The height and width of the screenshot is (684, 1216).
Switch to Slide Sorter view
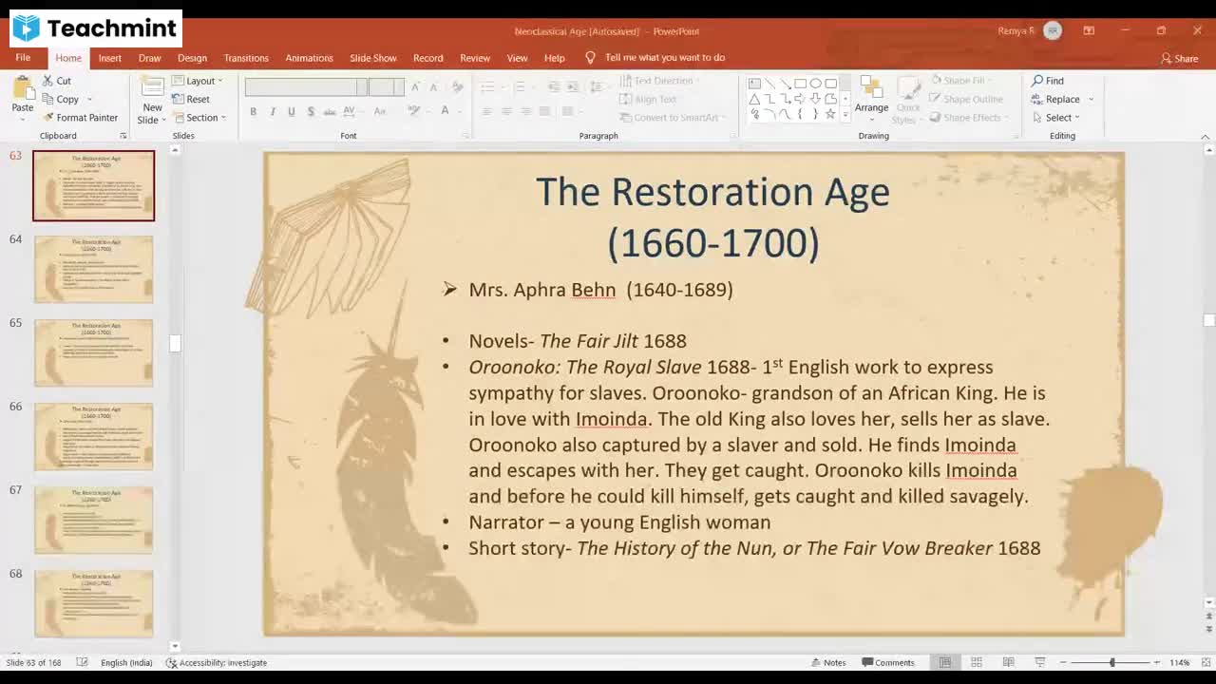[x=977, y=662]
